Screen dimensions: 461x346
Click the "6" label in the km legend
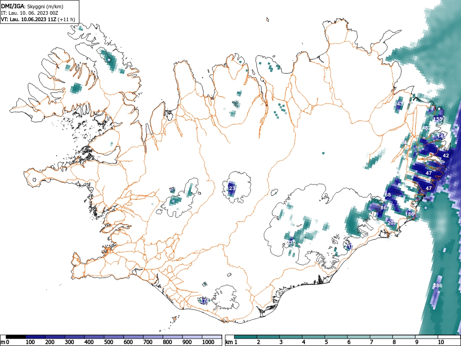click(x=349, y=342)
